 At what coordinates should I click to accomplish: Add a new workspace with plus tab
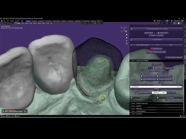click(102, 21)
